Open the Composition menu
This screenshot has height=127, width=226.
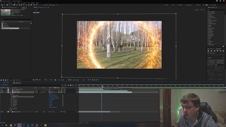[10, 3]
